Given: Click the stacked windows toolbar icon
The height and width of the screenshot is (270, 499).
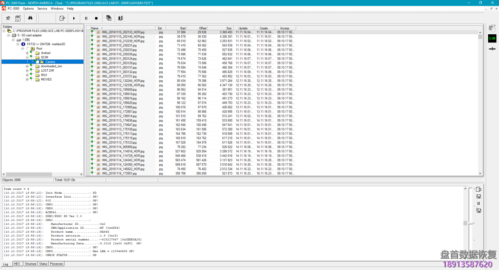Looking at the screenshot, I should (x=109, y=18).
